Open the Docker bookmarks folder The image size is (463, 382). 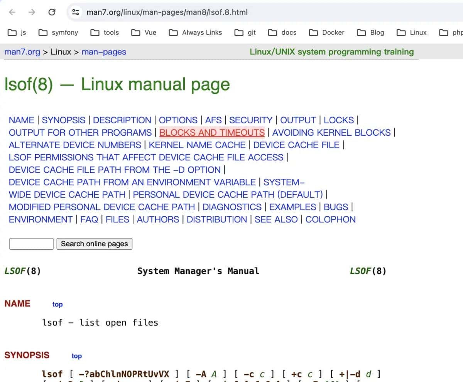point(326,33)
